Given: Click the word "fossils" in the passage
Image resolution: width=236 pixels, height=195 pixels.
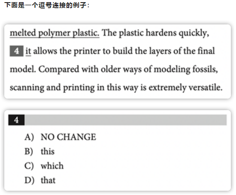Looking at the screenshot, I should 205,69.
